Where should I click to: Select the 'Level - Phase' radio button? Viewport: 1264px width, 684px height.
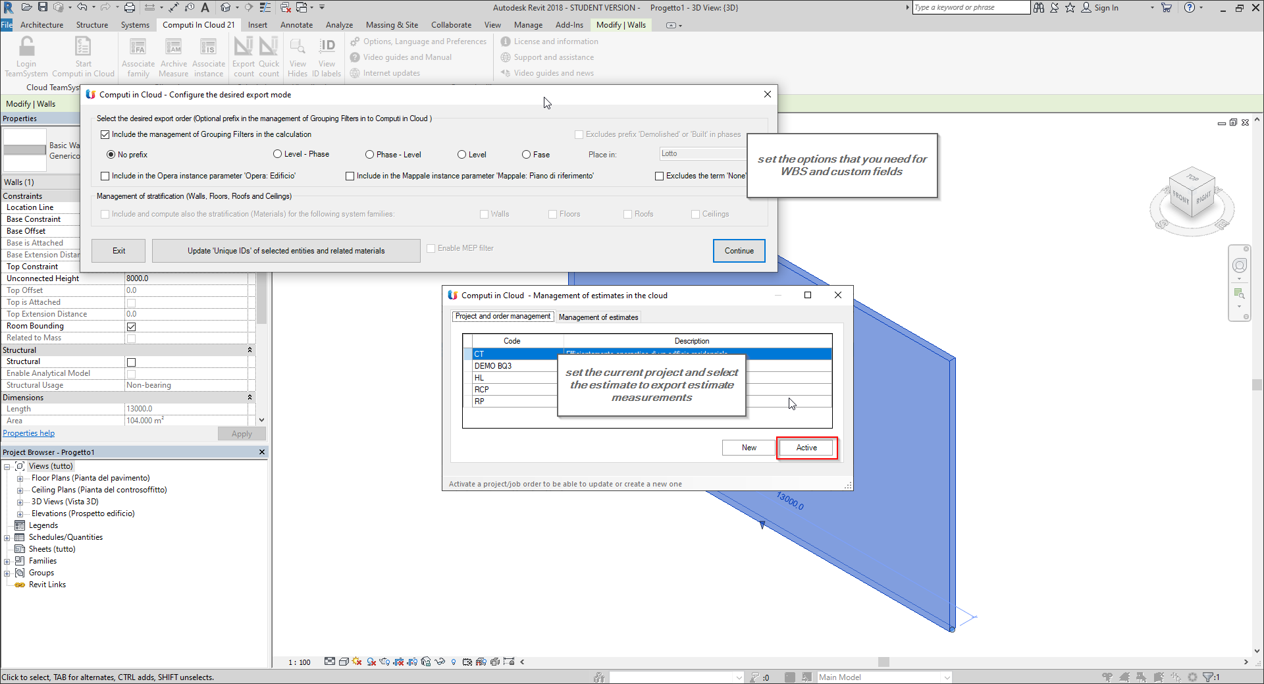(277, 154)
